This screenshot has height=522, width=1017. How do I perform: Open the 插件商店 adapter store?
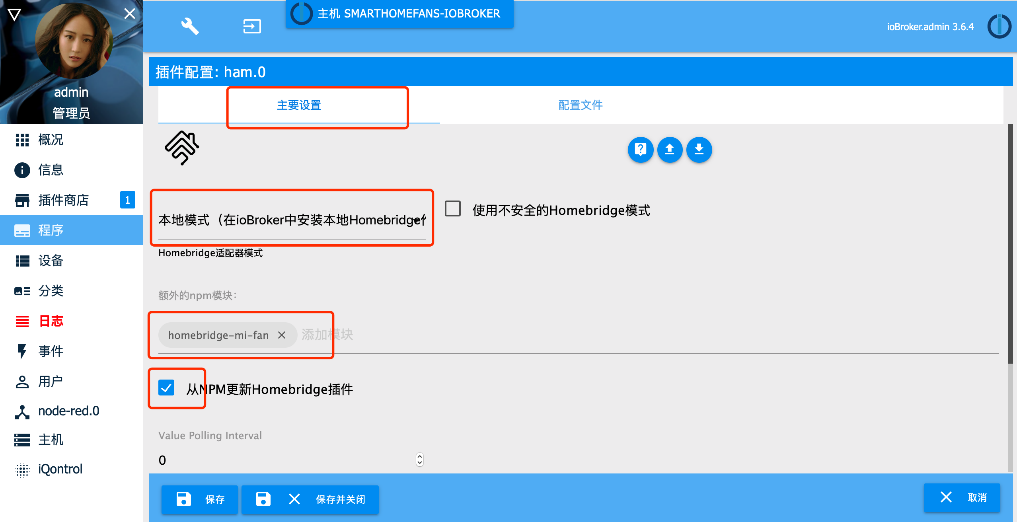(x=72, y=200)
